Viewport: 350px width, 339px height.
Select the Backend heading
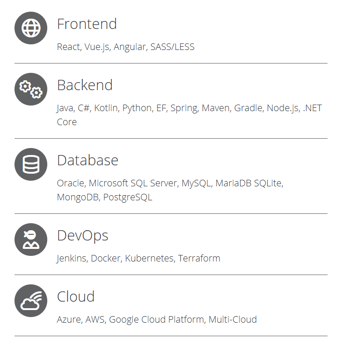(85, 85)
